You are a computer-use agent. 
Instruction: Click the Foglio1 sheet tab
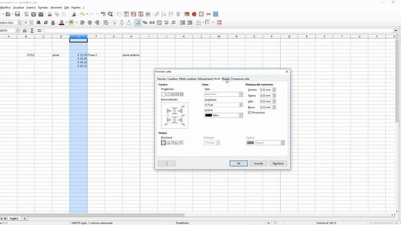coord(14,219)
